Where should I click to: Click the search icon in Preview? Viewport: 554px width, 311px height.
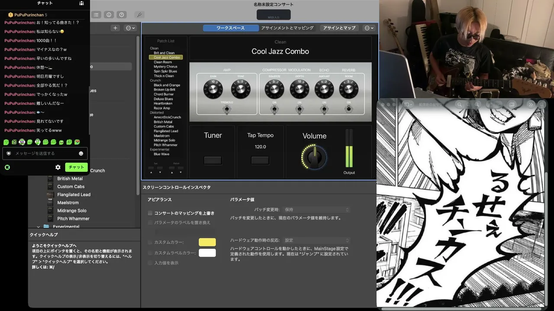coord(541,105)
